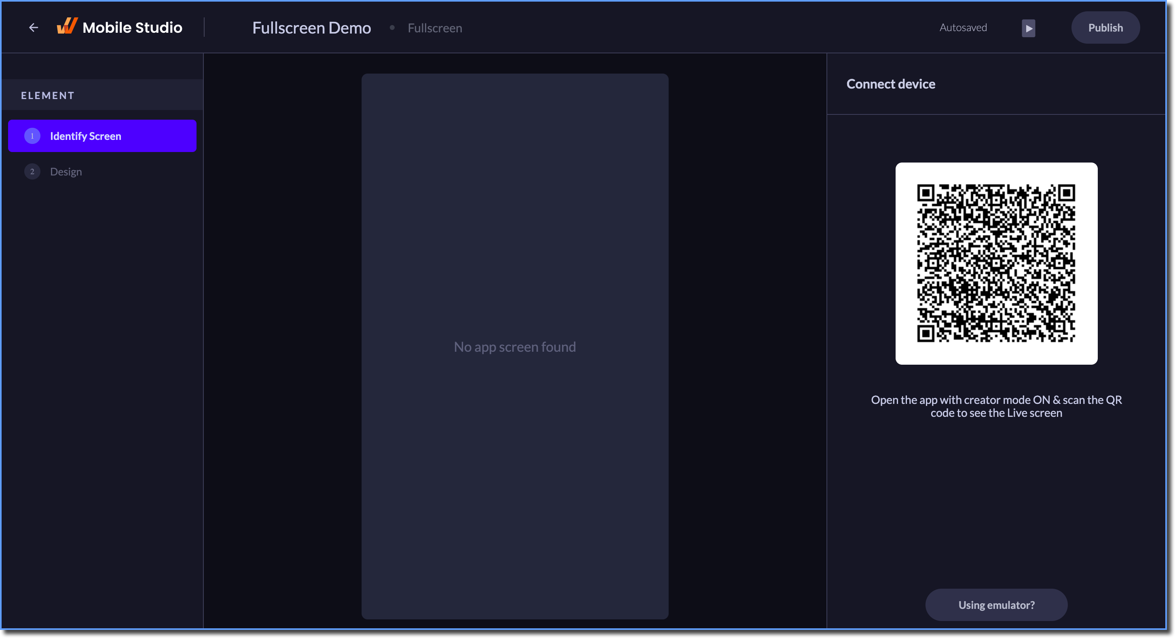The height and width of the screenshot is (638, 1175).
Task: Click the Fullscreen type label
Action: (x=435, y=28)
